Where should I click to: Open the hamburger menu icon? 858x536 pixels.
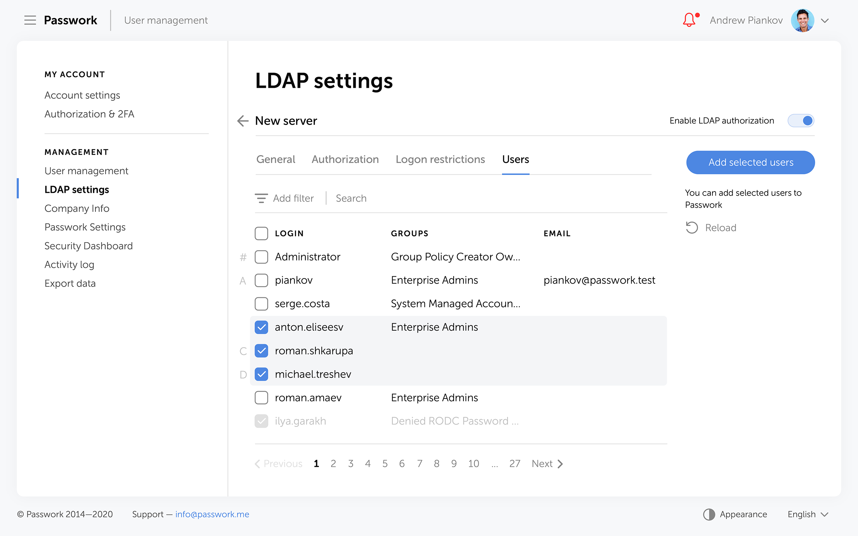click(30, 20)
